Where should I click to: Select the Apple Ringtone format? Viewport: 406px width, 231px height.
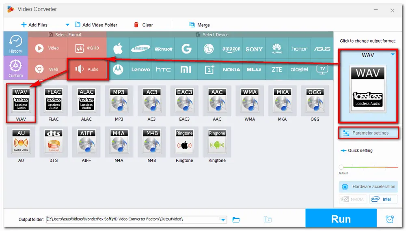184,142
